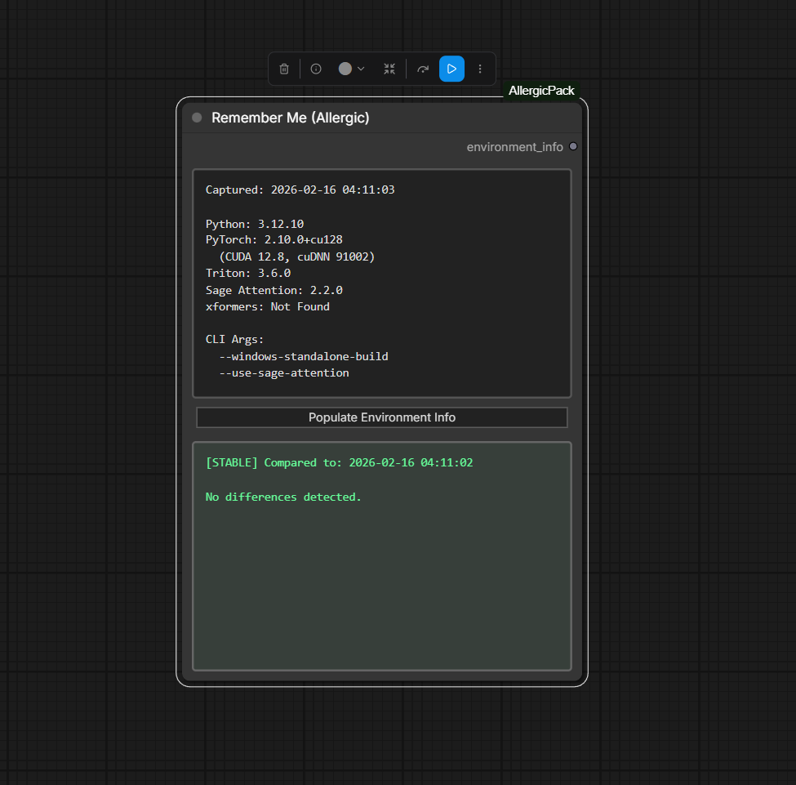Click the AllergicPack badge label

(541, 91)
